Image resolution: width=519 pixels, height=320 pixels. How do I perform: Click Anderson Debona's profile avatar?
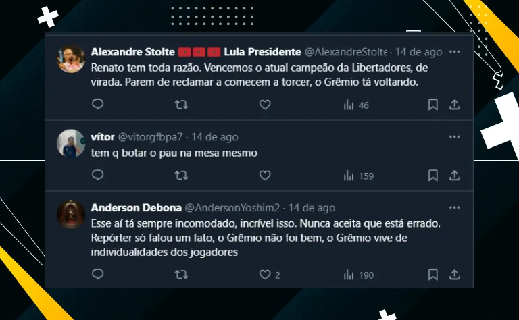coord(71,215)
